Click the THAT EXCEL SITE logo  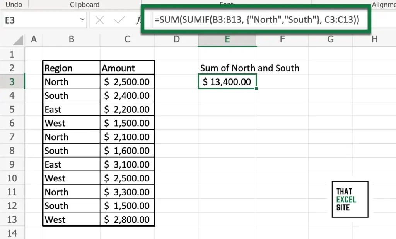(349, 200)
